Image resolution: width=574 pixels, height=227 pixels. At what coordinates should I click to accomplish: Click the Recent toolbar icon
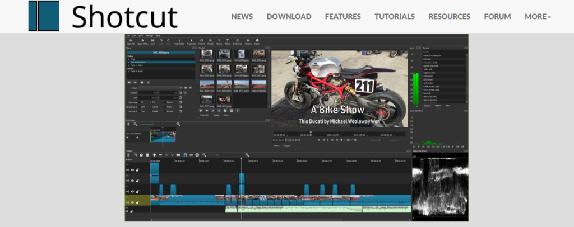click(x=201, y=41)
